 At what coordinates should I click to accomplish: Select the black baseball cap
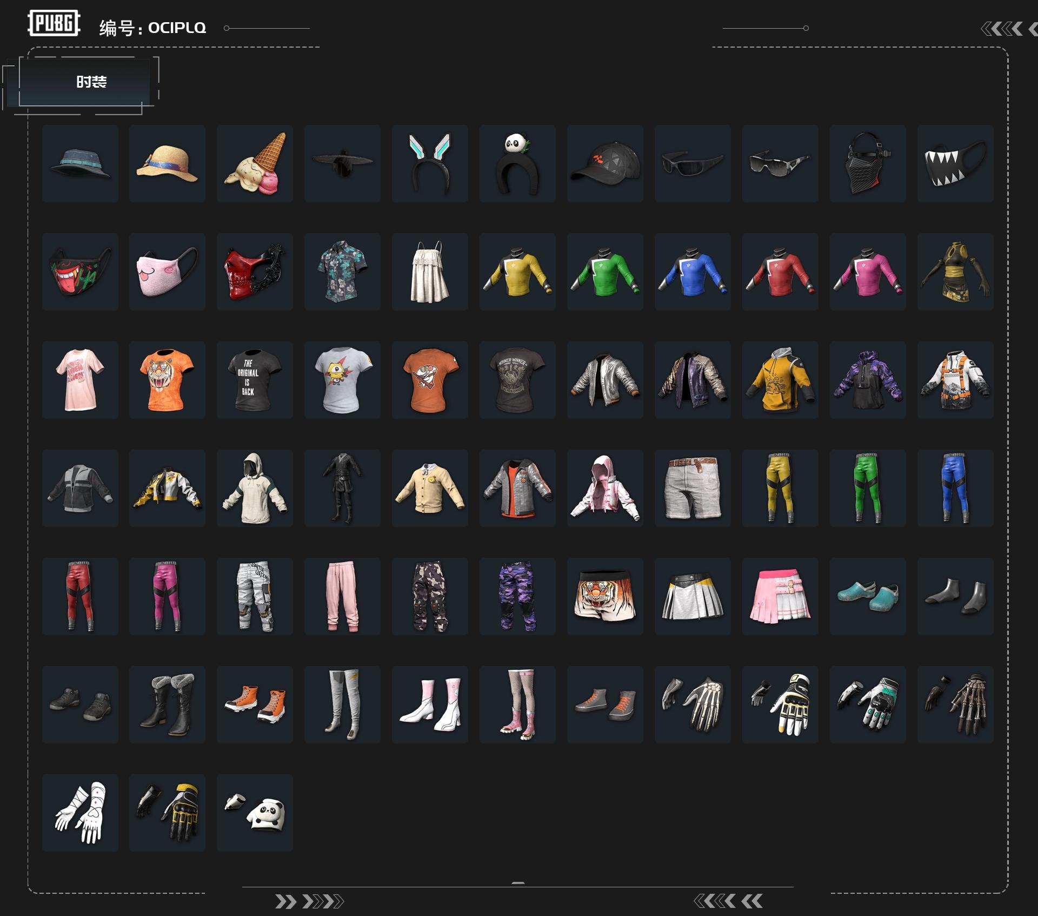coord(605,163)
